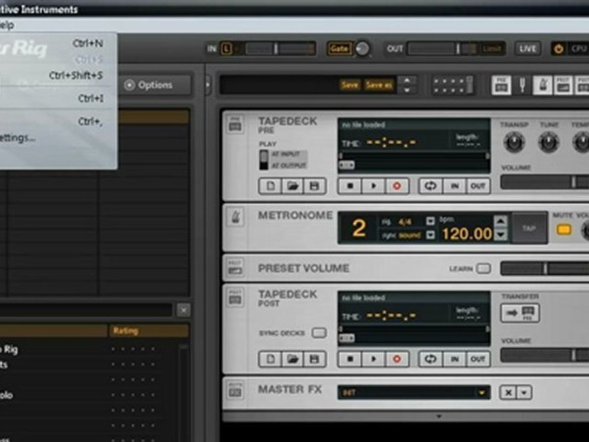The width and height of the screenshot is (589, 442).
Task: Create a new file in Tapedeck Post
Action: tap(271, 359)
